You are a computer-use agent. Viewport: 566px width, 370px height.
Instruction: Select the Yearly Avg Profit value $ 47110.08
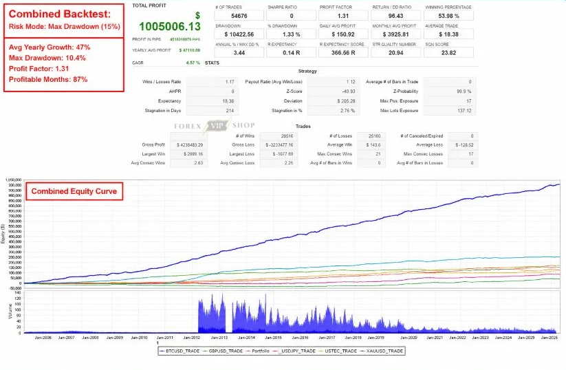coord(190,50)
